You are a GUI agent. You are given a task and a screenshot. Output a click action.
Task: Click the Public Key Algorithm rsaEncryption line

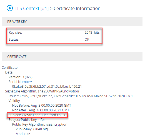[x=40, y=124]
